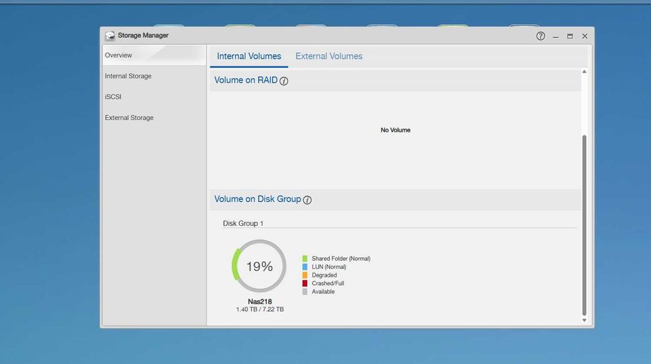Click the Available legend label

click(323, 292)
